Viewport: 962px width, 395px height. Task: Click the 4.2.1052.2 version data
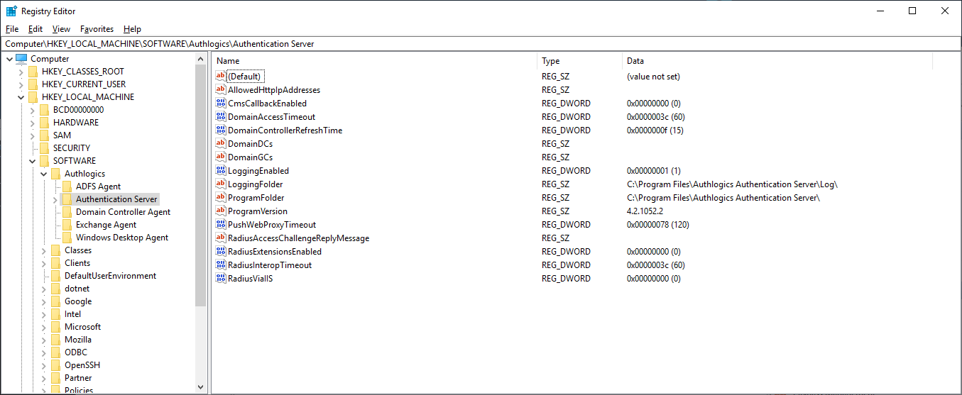point(645,211)
